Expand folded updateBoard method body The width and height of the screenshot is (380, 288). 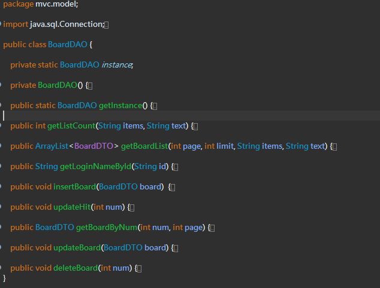coord(176,249)
